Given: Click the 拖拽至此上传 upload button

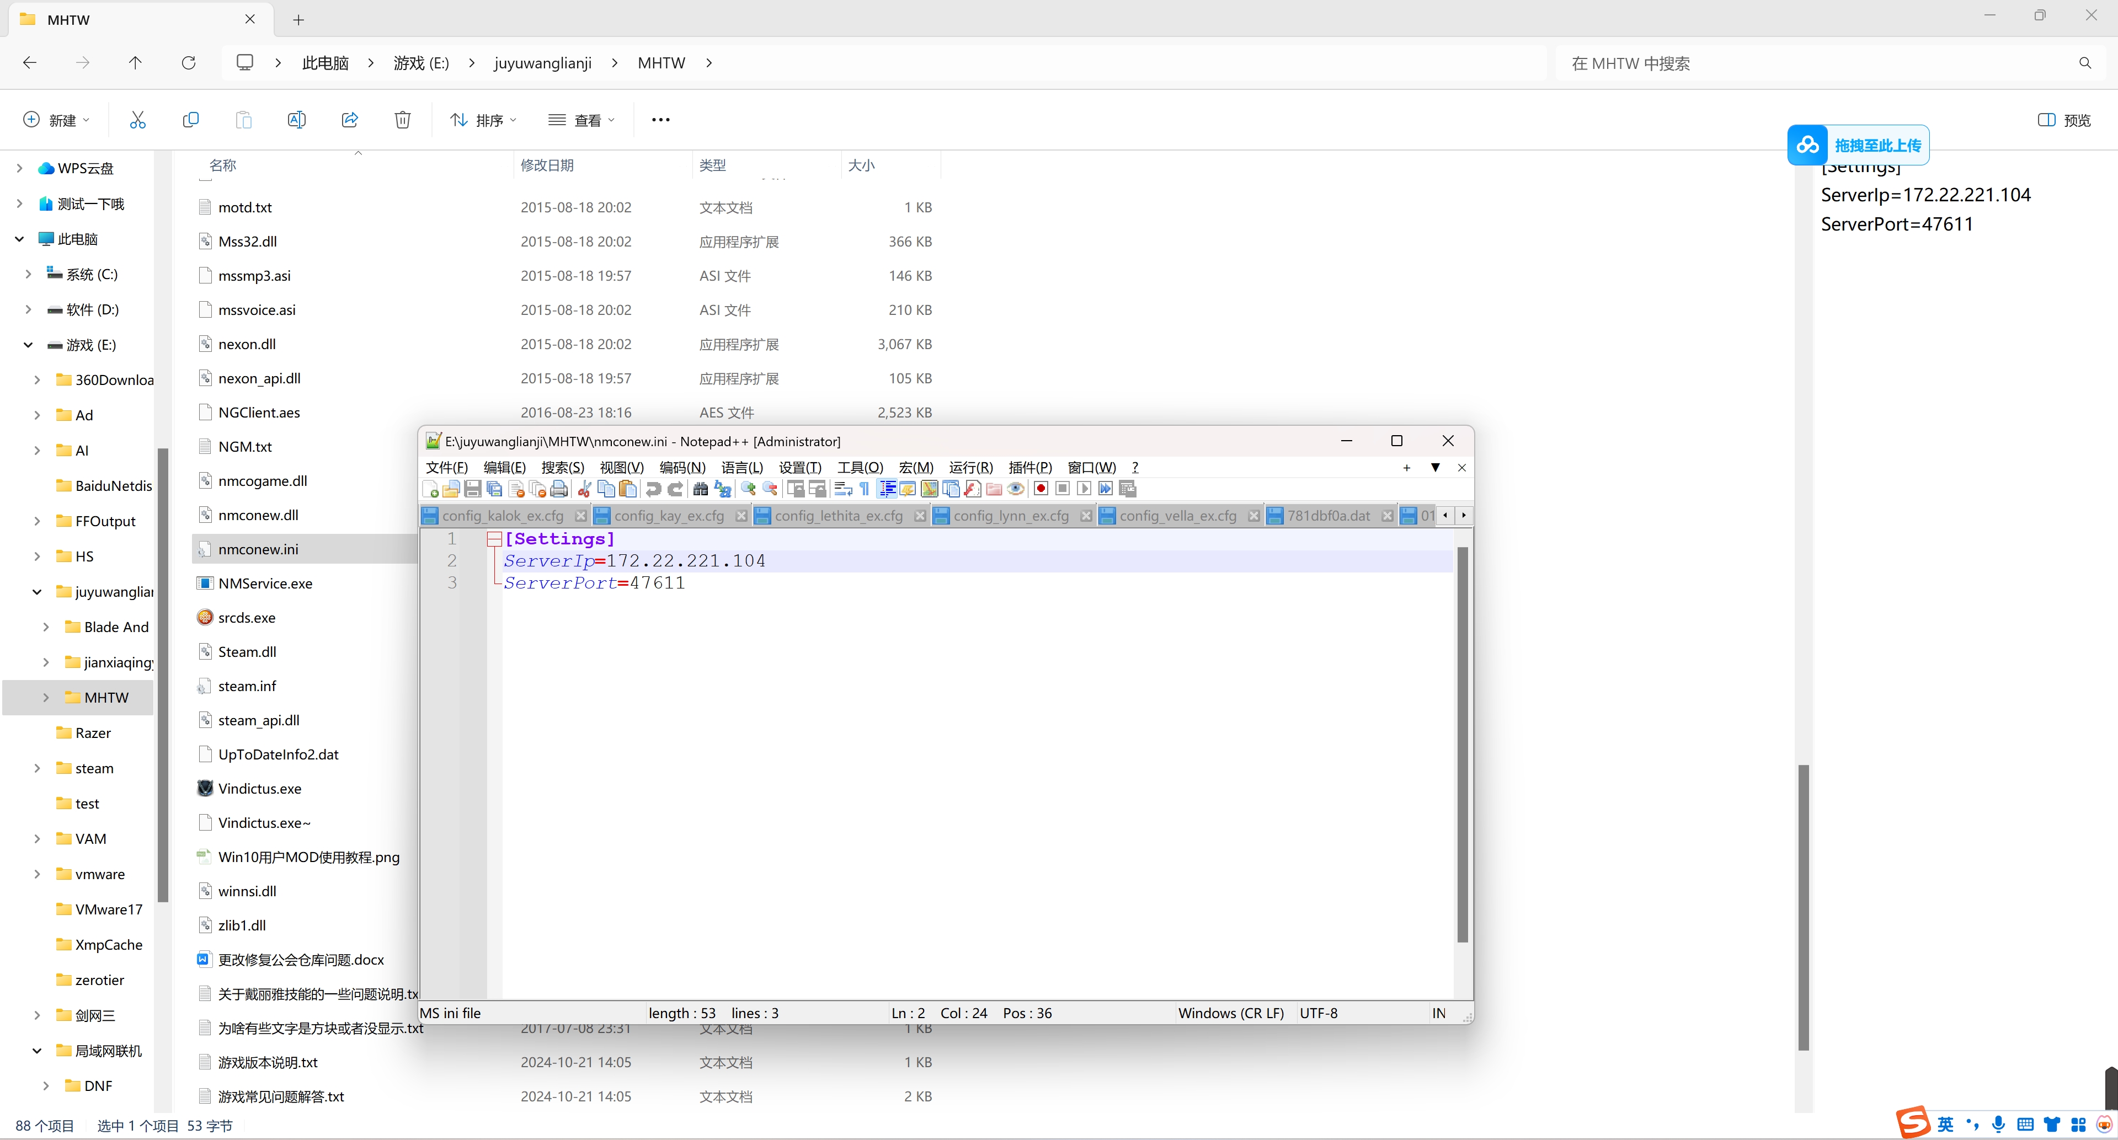Looking at the screenshot, I should 1858,144.
